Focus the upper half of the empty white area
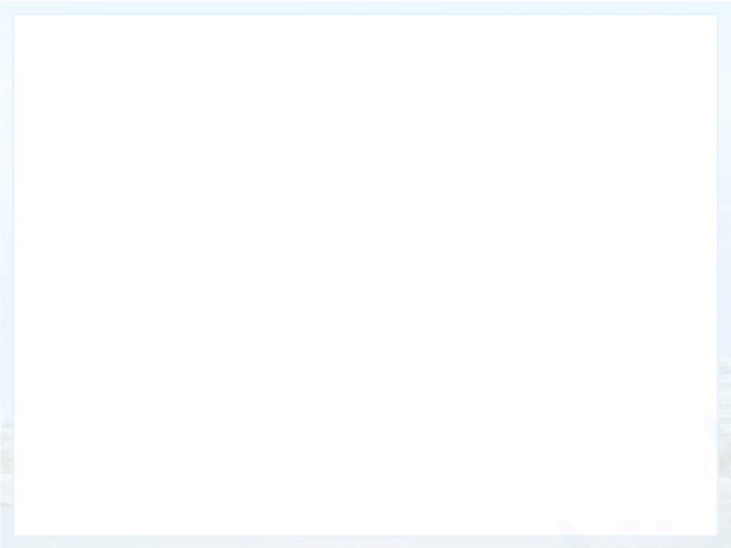Screen dimensions: 731x548 pyautogui.click(x=365, y=145)
